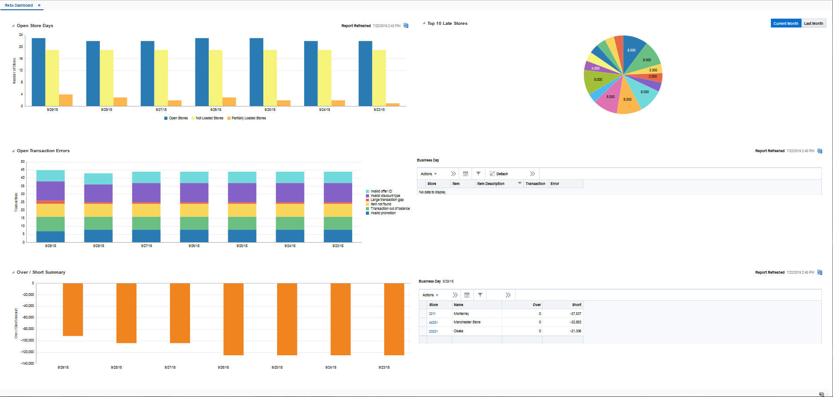Screen dimensions: 833x397
Task: Close the ReSA Dashboard tab
Action: coord(39,5)
